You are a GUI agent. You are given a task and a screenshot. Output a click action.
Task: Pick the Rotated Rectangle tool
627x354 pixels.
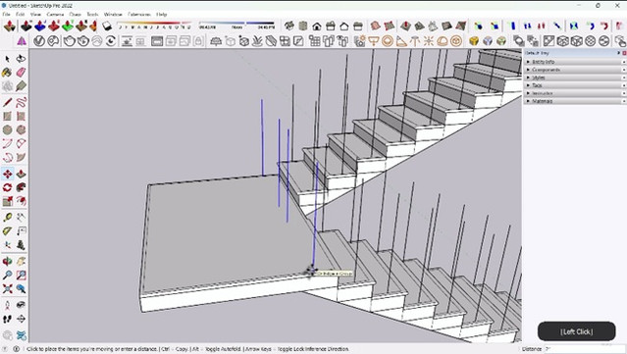coord(21,117)
